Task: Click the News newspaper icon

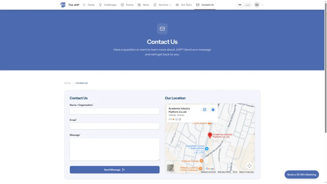Action: 139,5
